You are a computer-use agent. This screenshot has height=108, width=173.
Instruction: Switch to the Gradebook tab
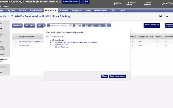click(51, 10)
